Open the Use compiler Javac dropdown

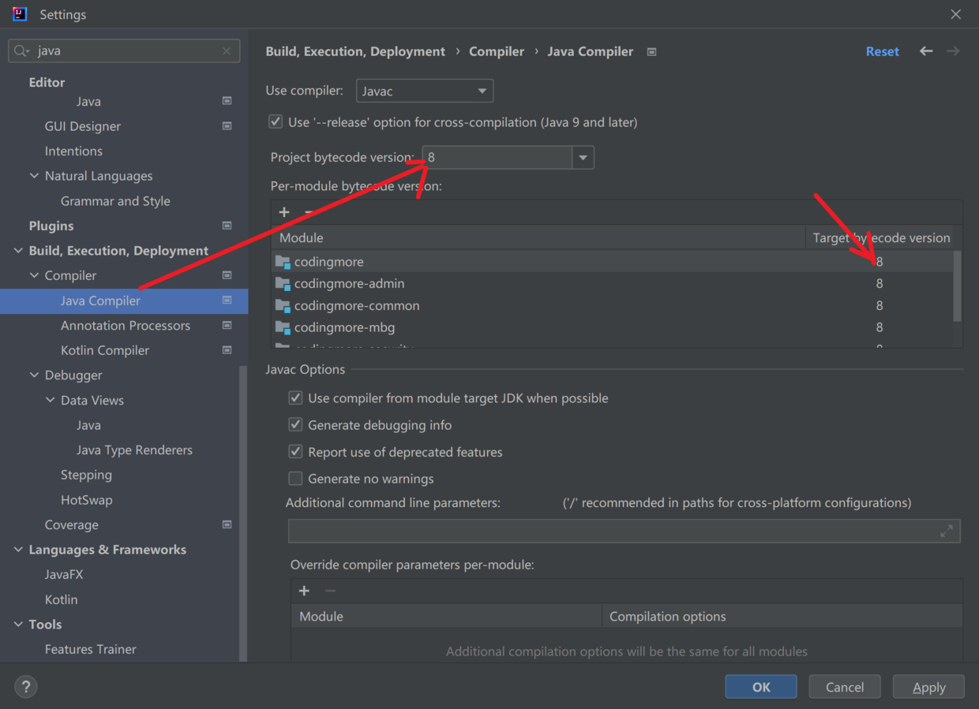(x=425, y=91)
